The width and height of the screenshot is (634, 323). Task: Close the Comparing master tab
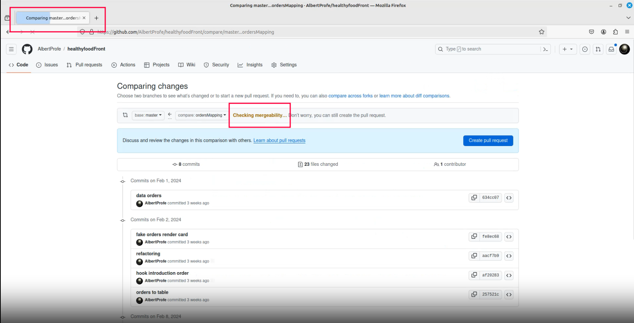point(84,18)
